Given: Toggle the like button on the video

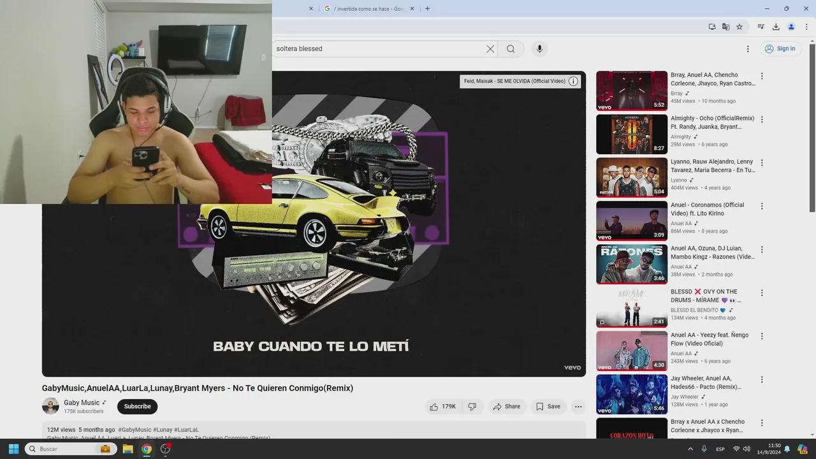Looking at the screenshot, I should (439, 406).
